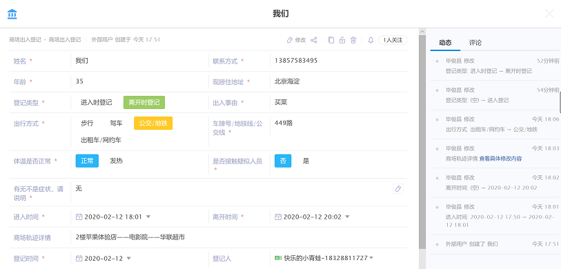
Task: Click the pencil edit icon beside 修改
Action: point(289,40)
